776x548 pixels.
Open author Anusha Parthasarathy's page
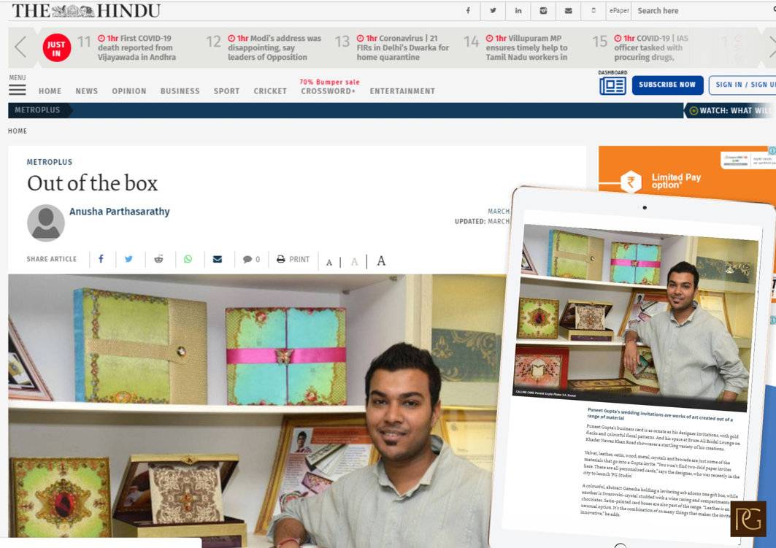pyautogui.click(x=119, y=212)
